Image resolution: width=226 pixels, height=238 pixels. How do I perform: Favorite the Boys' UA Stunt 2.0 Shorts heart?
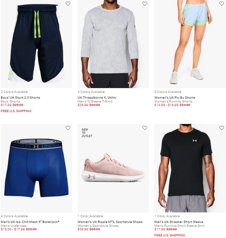[68, 4]
